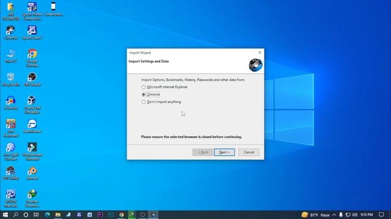The image size is (391, 219).
Task: Open OBS Studio from the taskbar
Action: tap(142, 215)
